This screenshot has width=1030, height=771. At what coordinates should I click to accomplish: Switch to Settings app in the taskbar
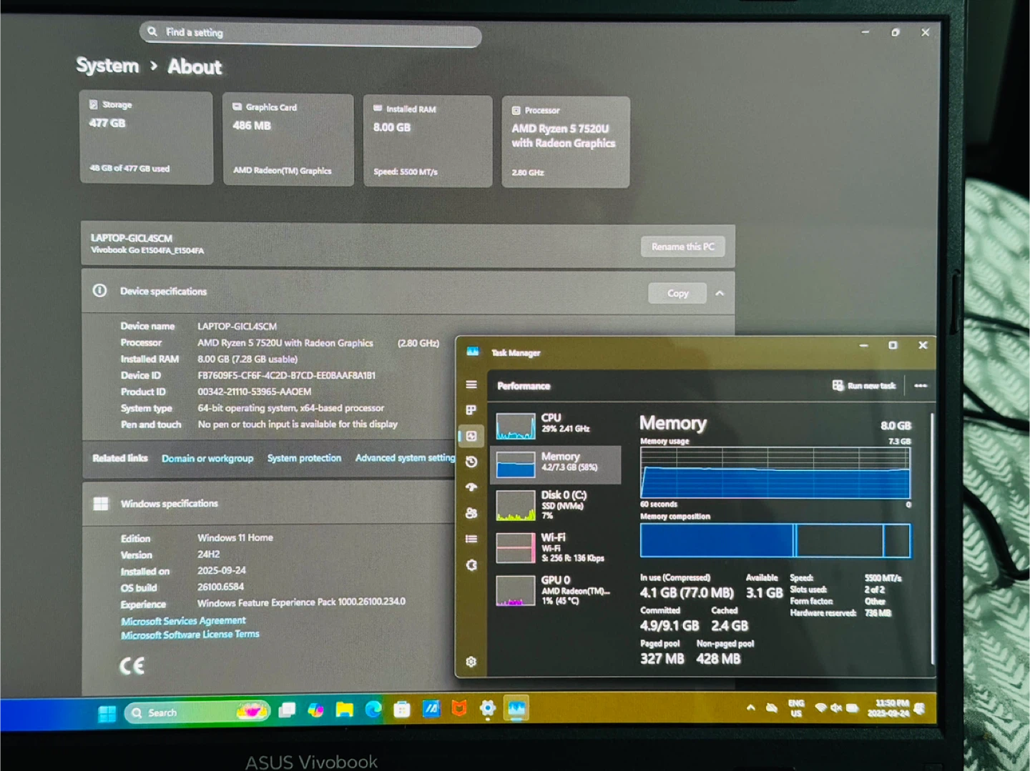pos(488,708)
